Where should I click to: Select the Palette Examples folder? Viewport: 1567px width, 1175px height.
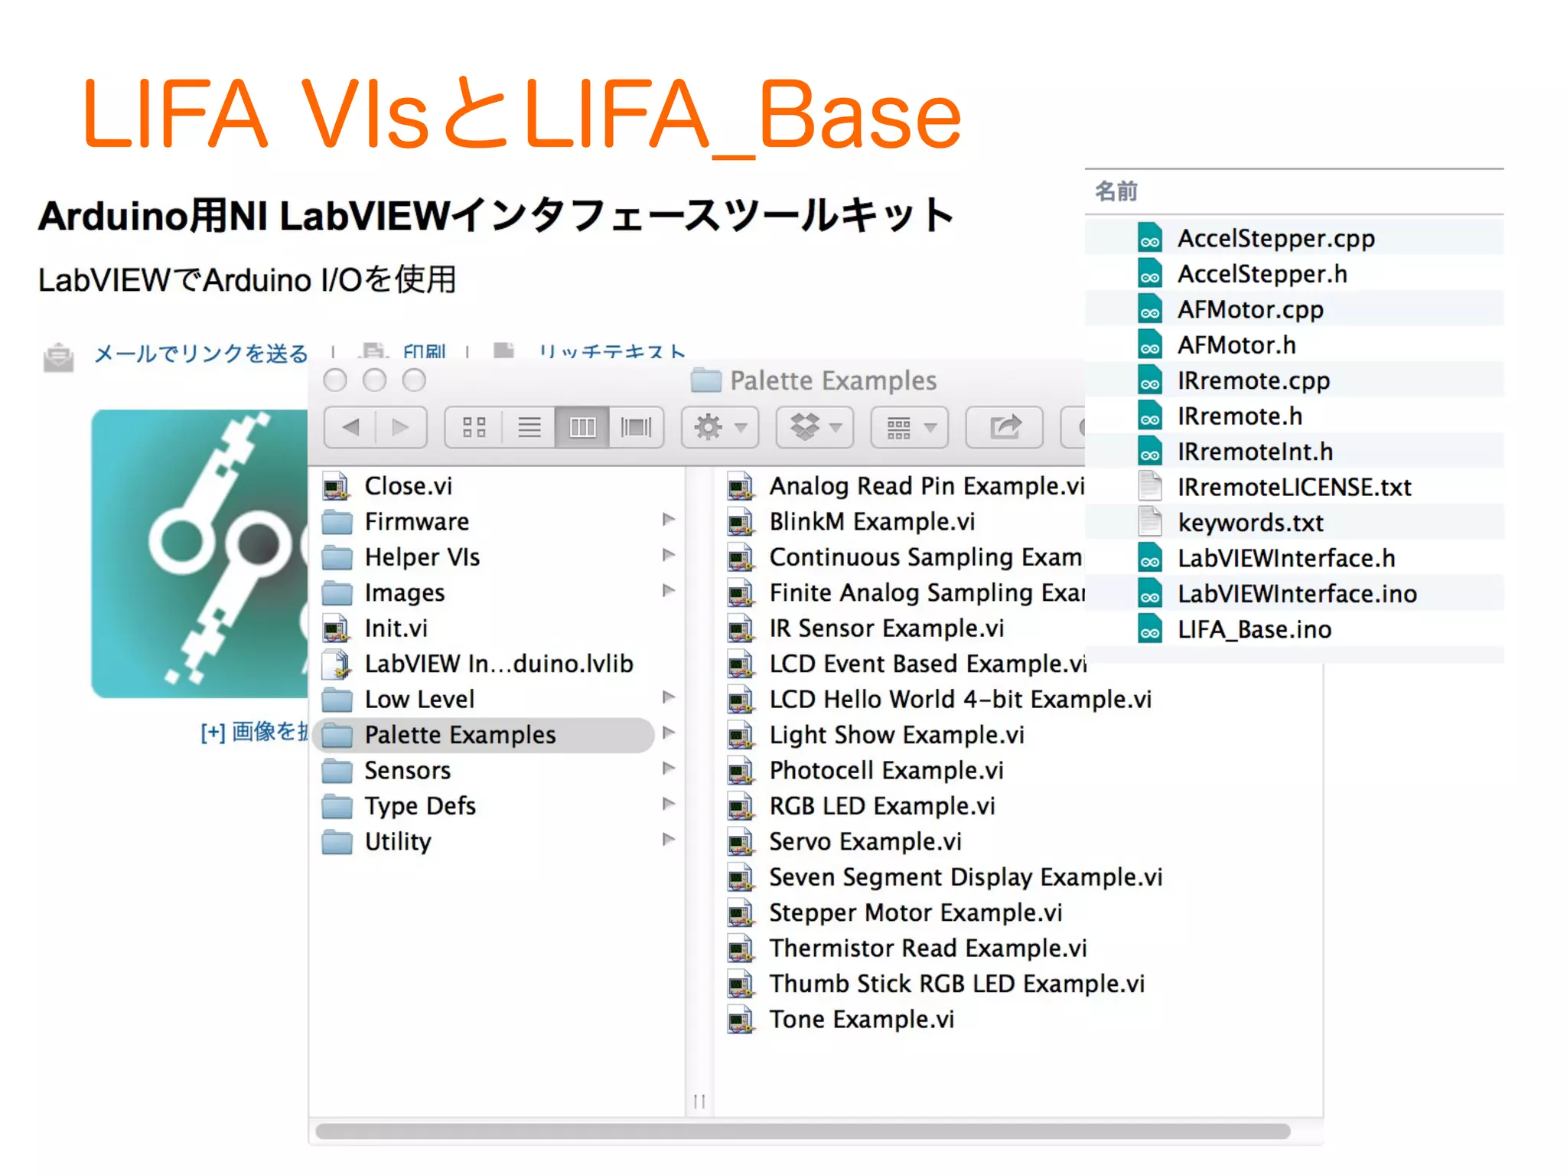pyautogui.click(x=484, y=735)
